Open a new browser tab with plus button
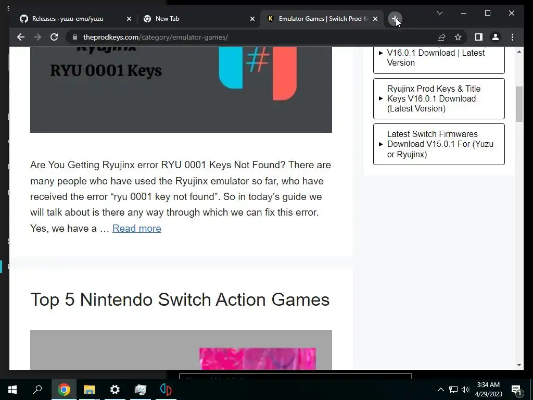Viewport: 533px width, 400px height. (x=395, y=19)
